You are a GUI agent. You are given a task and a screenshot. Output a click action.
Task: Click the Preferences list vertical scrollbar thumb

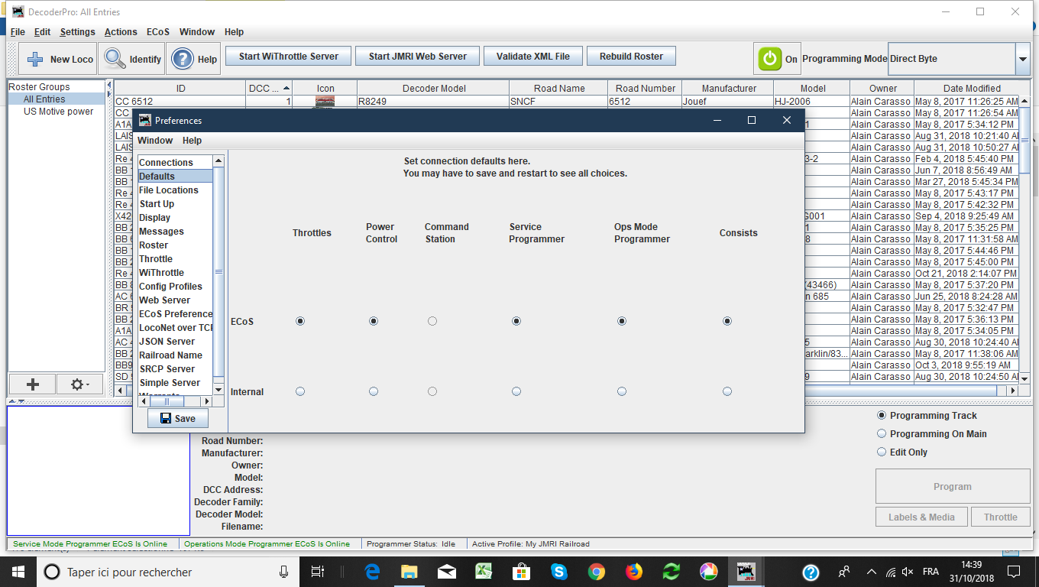(x=218, y=271)
